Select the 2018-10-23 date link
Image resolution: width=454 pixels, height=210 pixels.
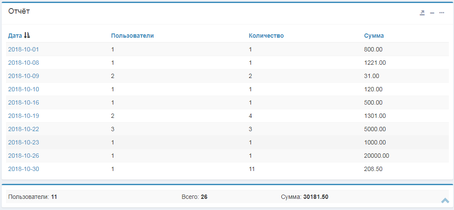coord(24,142)
